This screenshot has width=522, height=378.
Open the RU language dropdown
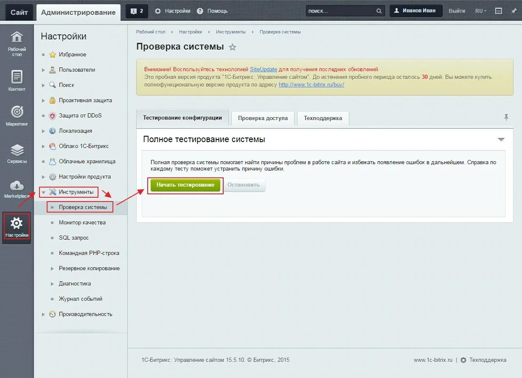(481, 11)
